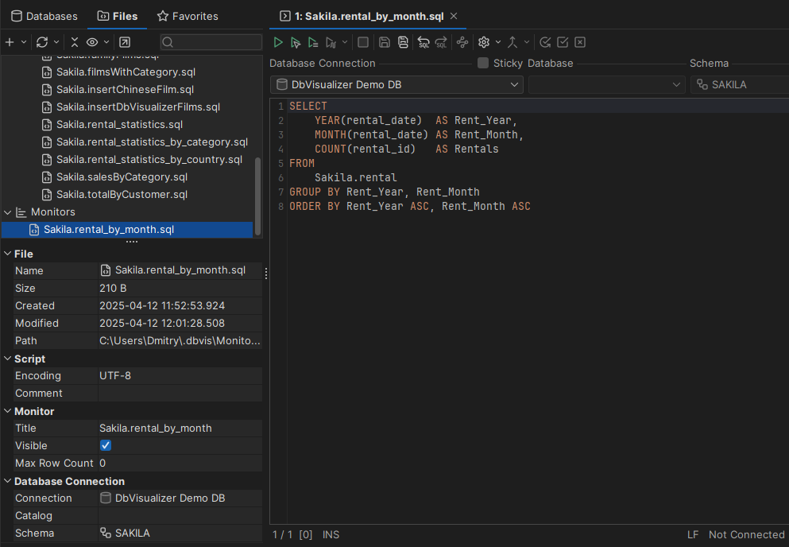Image resolution: width=789 pixels, height=547 pixels.
Task: Refresh the Files tree with the reload icon
Action: coord(42,41)
